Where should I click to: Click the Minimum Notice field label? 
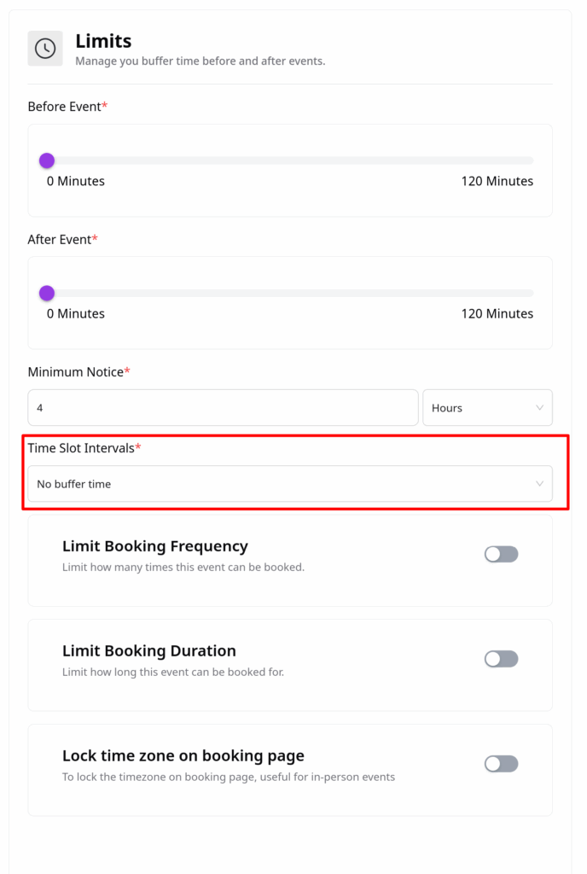click(x=75, y=372)
